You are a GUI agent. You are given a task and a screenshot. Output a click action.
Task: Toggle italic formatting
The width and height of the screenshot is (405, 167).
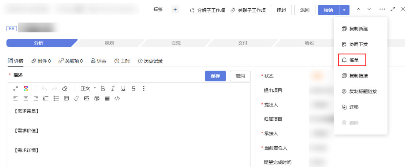[x=113, y=89]
